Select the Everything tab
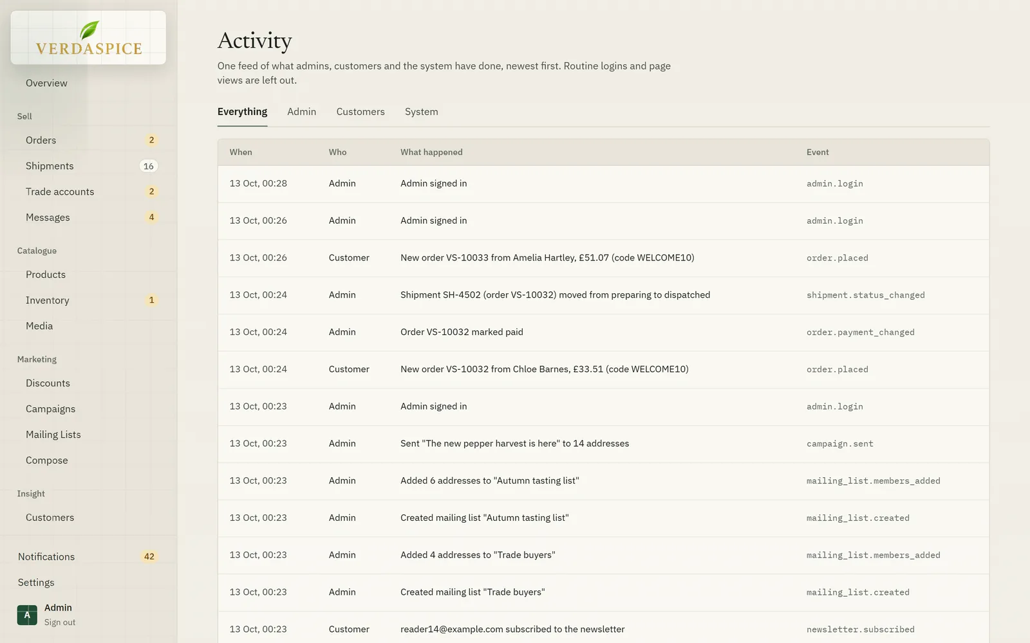The height and width of the screenshot is (643, 1030). click(x=242, y=112)
